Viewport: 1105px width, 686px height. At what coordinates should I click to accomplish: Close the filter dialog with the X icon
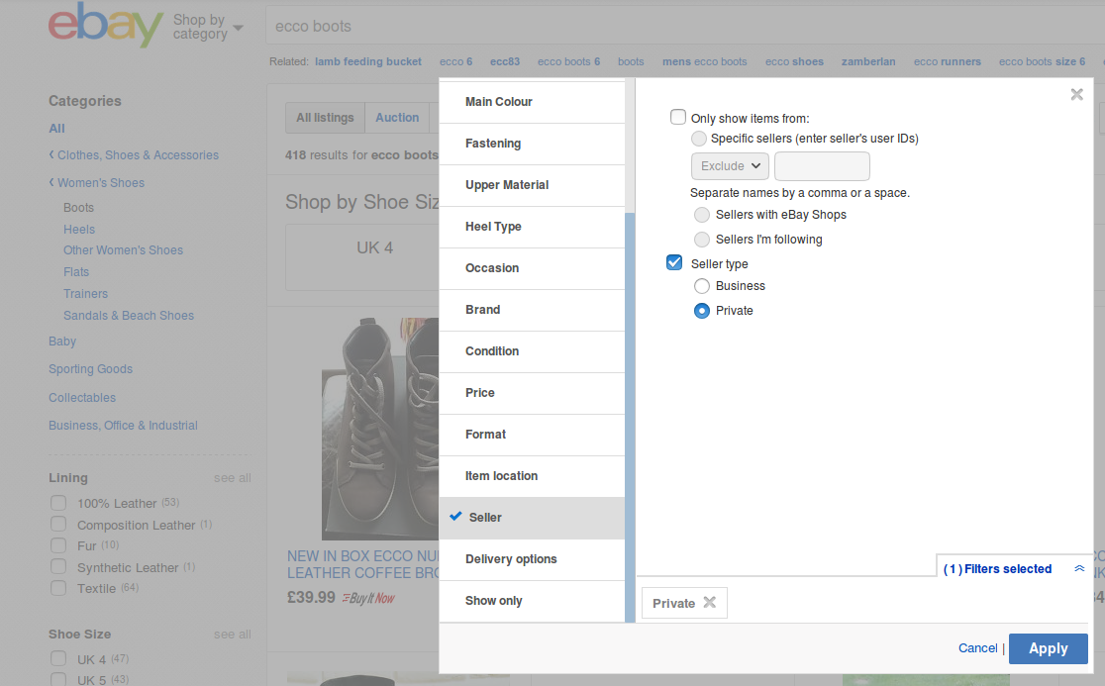pos(1076,94)
